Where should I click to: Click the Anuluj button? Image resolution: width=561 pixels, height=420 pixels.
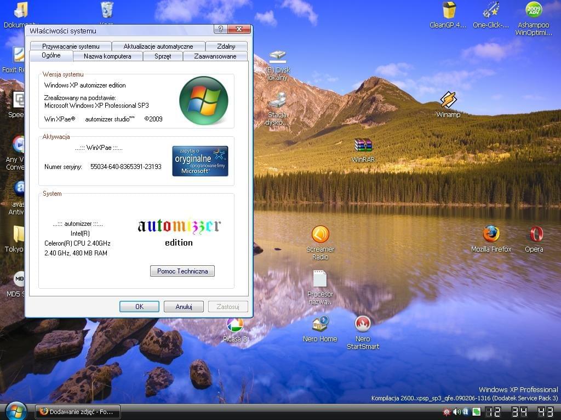[x=184, y=307]
